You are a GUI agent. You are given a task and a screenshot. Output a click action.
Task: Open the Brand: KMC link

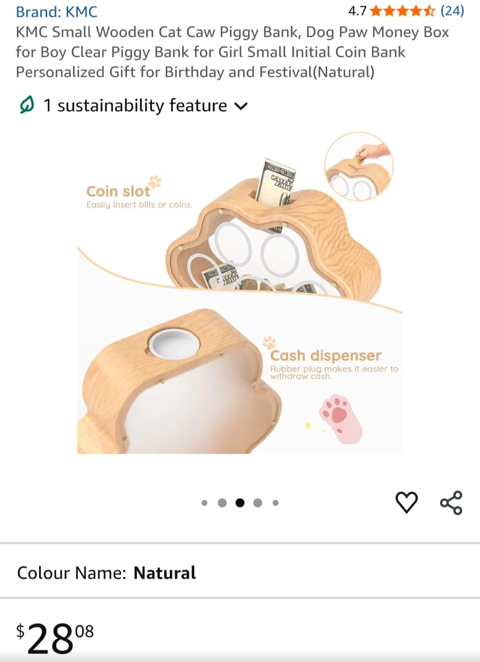pyautogui.click(x=56, y=11)
